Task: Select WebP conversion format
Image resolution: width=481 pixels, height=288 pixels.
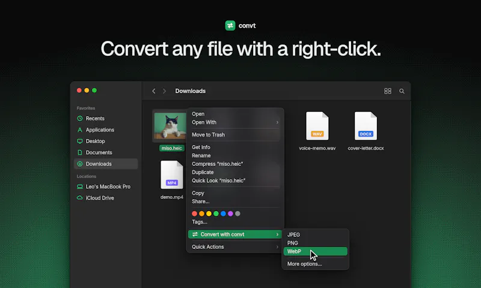Action: point(315,251)
